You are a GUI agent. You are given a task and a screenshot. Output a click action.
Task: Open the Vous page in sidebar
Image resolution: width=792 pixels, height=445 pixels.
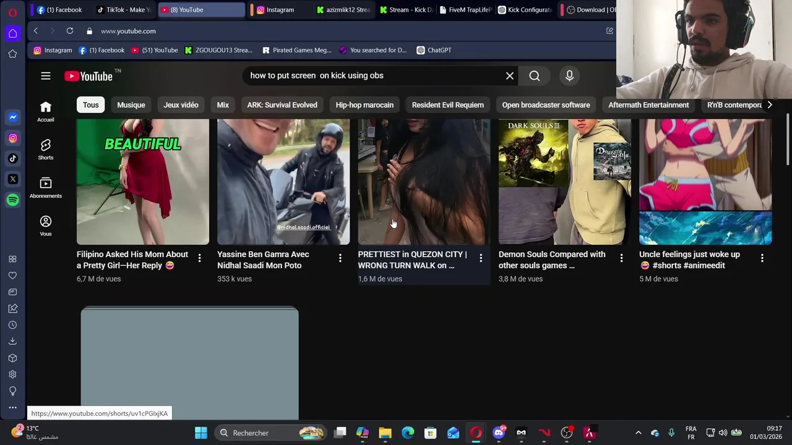pyautogui.click(x=46, y=226)
